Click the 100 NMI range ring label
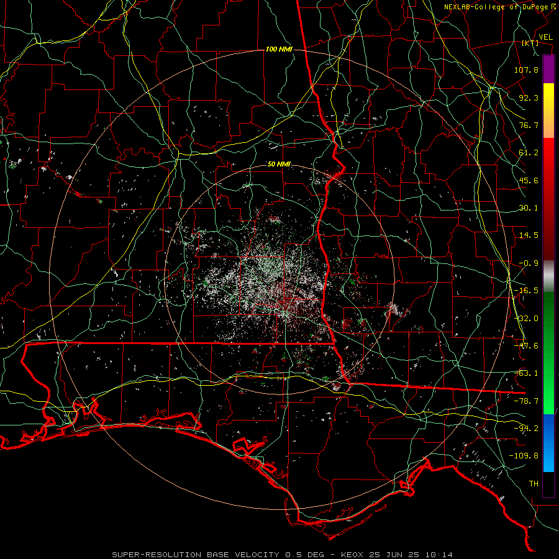Viewport: 559px width, 559px height. coord(279,49)
